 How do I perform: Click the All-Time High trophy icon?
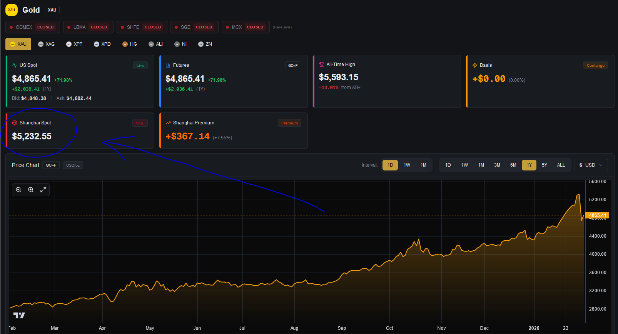click(322, 64)
